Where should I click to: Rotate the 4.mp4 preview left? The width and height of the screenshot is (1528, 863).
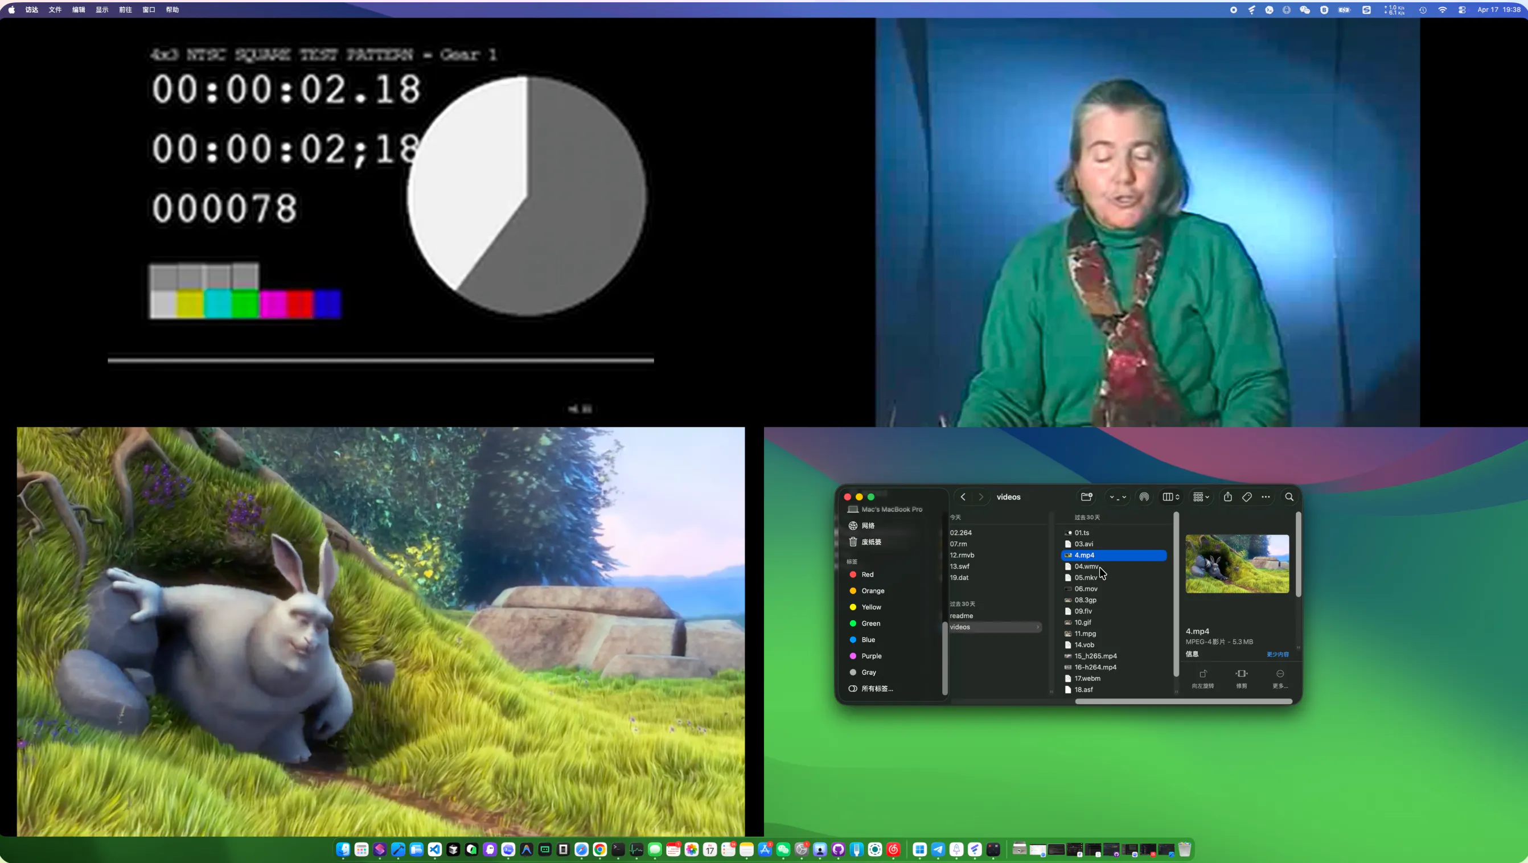[1203, 679]
